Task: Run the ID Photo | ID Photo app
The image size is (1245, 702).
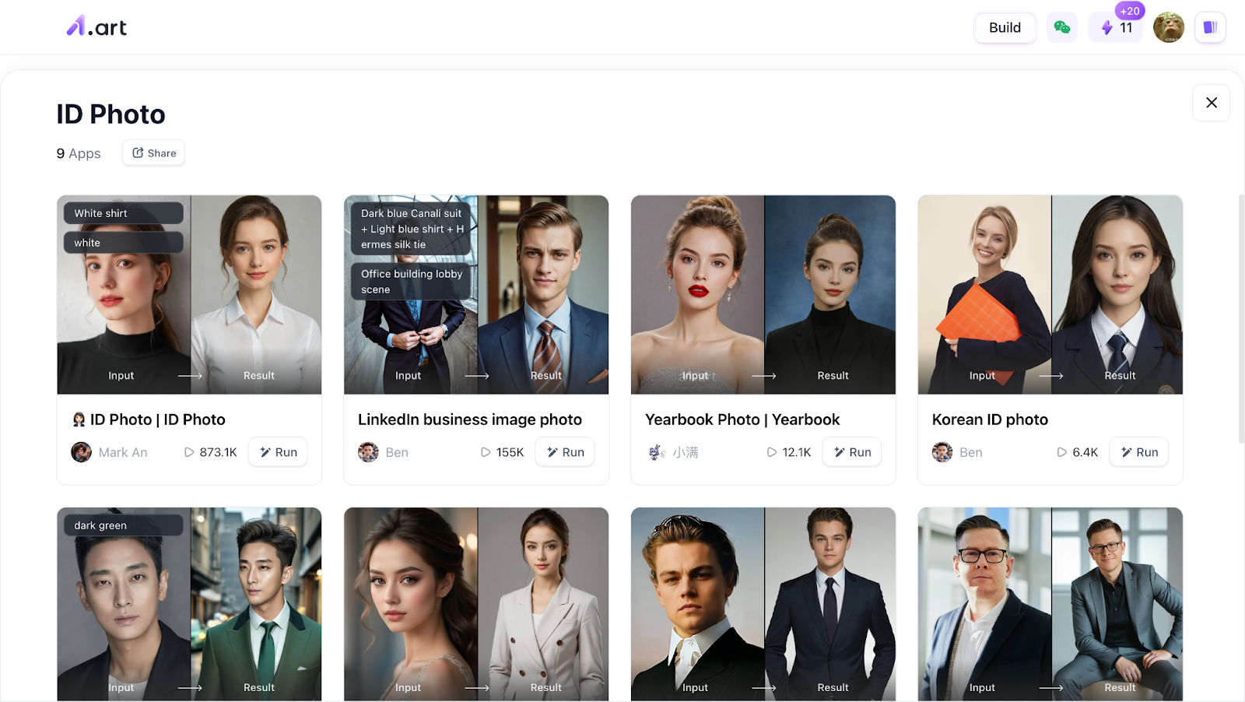Action: 278,452
